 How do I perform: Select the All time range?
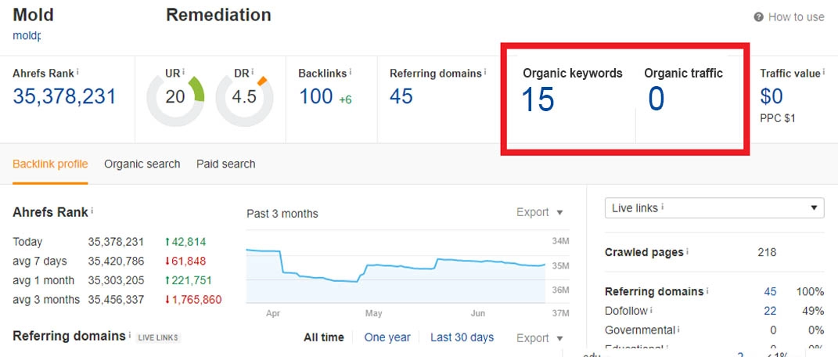coord(323,337)
